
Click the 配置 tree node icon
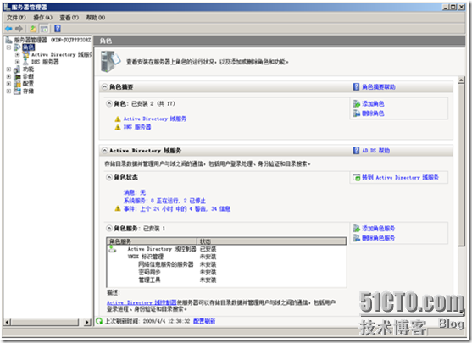(18, 84)
